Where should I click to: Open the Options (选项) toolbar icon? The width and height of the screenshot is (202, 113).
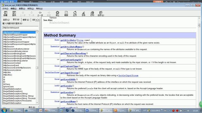[101, 13]
